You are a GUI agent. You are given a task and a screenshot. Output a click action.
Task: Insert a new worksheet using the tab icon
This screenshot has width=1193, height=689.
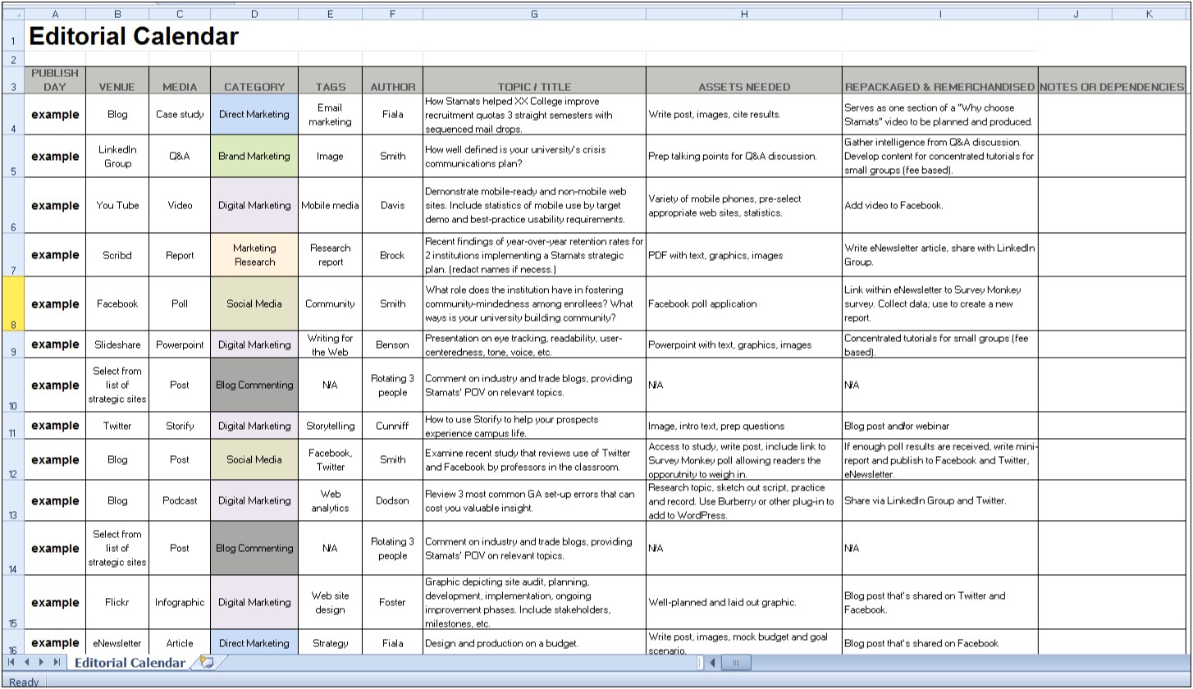pyautogui.click(x=207, y=662)
